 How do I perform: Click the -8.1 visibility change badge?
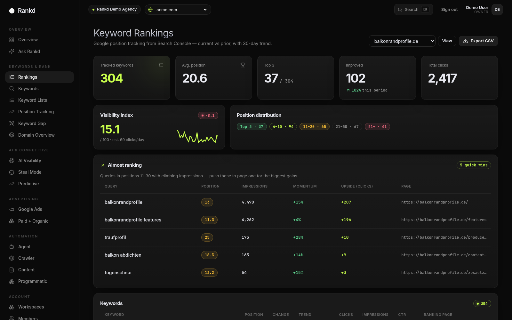pos(208,116)
